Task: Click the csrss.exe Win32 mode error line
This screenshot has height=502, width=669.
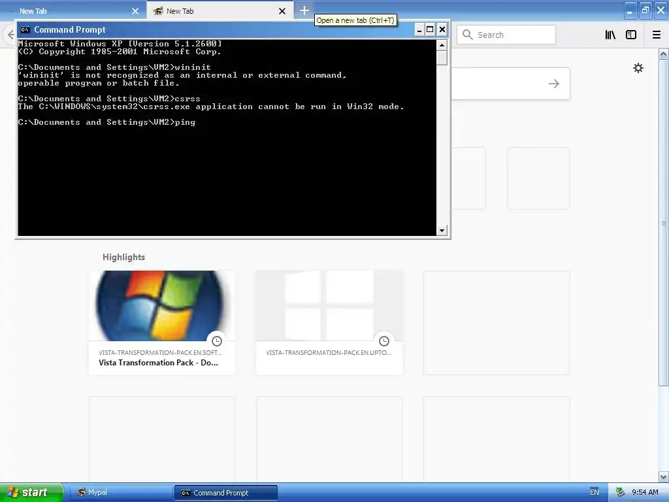Action: tap(211, 107)
